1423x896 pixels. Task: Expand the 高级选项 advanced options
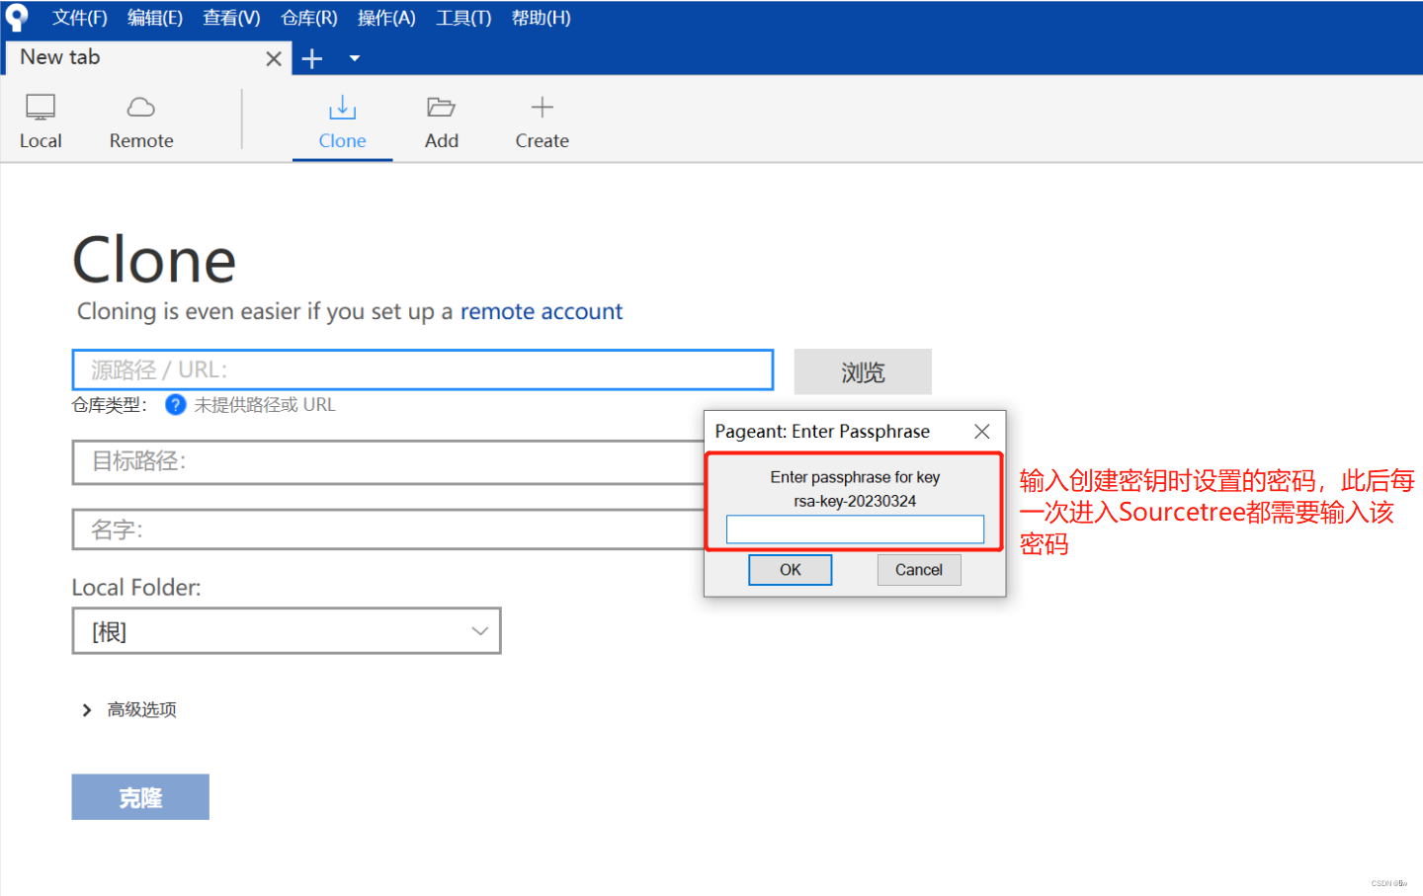[x=129, y=710]
